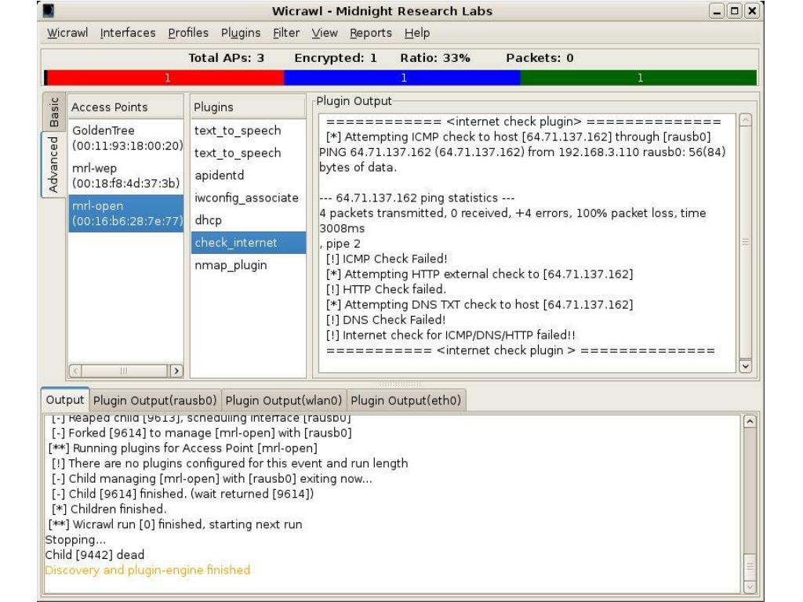The height and width of the screenshot is (602, 803).
Task: Click the bottom Output pane scroll down arrow
Action: coord(750,587)
